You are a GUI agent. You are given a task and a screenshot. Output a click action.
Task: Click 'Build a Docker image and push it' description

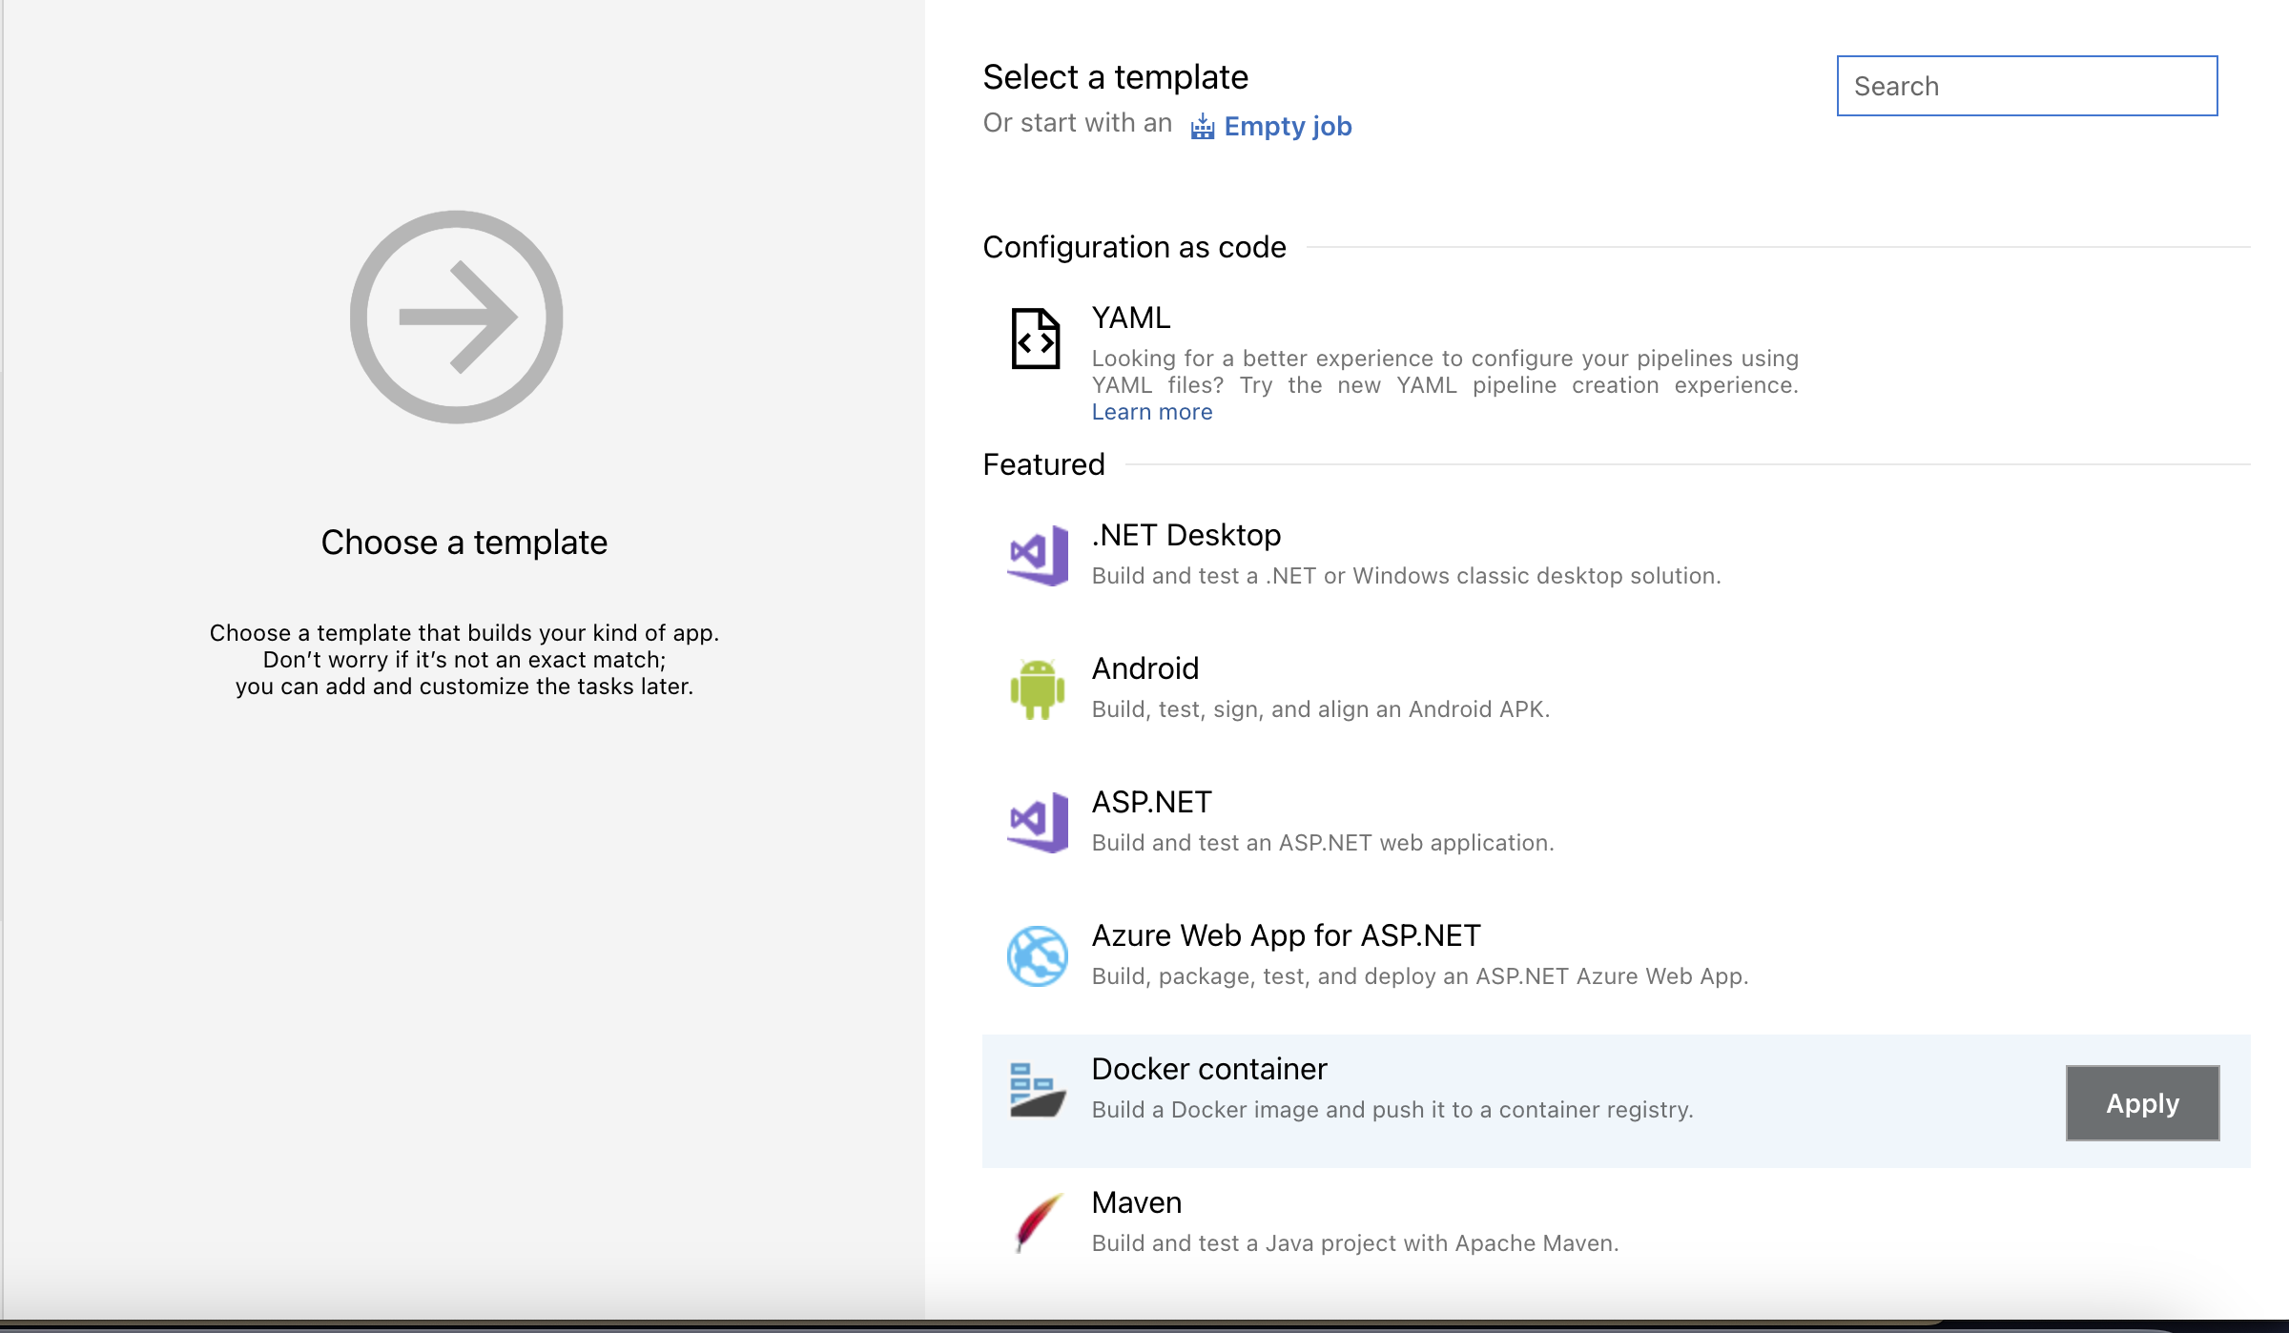[x=1392, y=1110]
